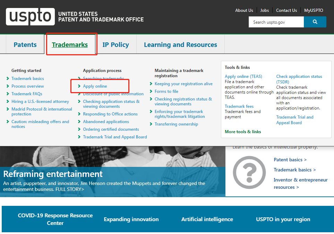Click chevron beside Ordering certified documents
The image size is (334, 234).
pyautogui.click(x=79, y=129)
